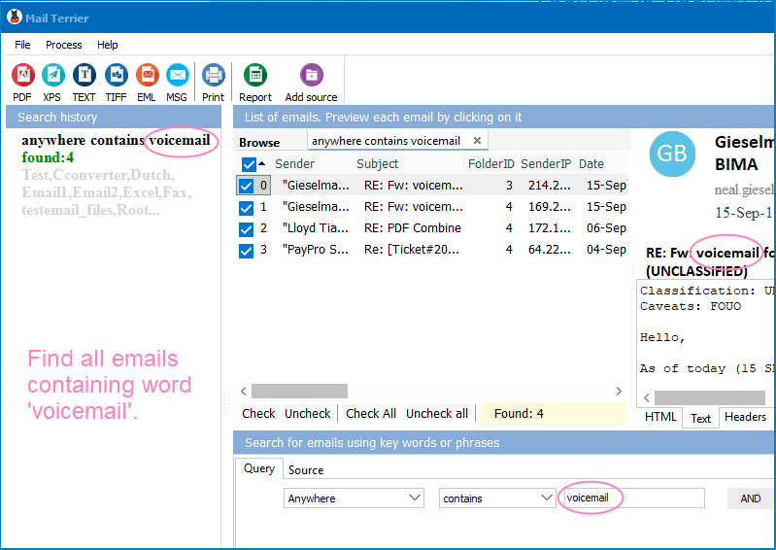
Task: Show the Headers preview tab
Action: point(745,417)
